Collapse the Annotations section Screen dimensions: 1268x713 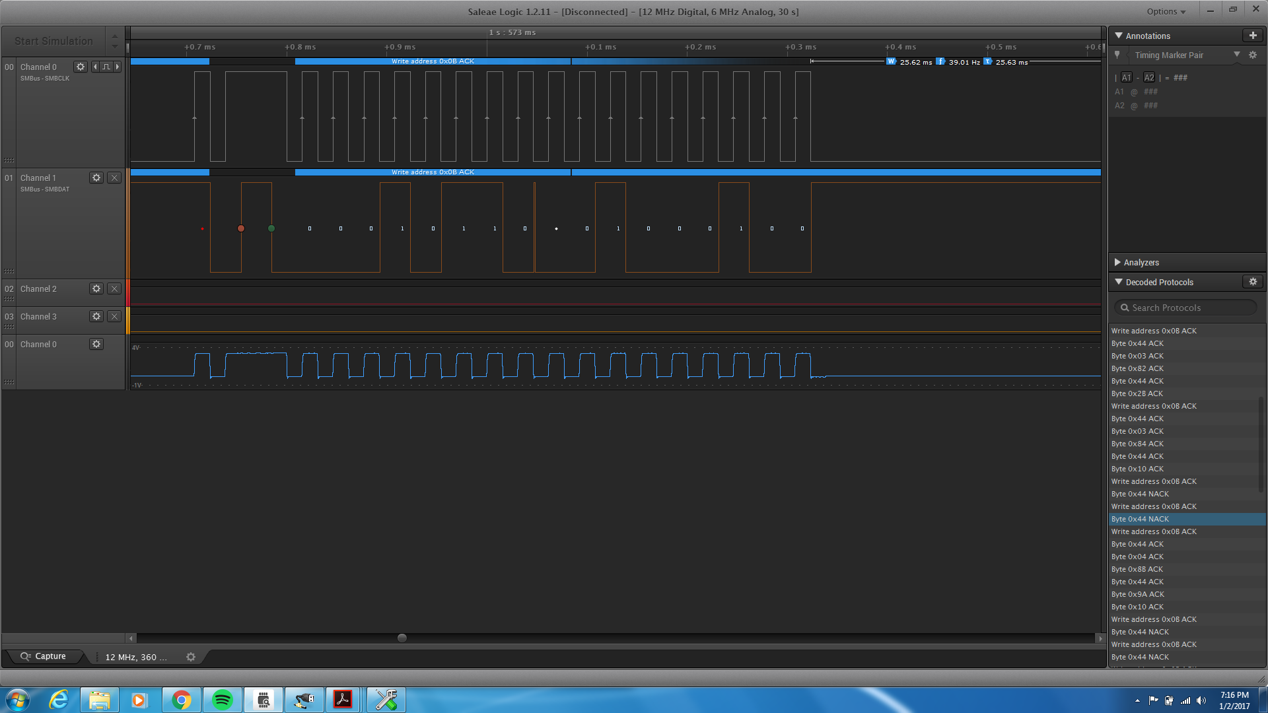pyautogui.click(x=1119, y=36)
